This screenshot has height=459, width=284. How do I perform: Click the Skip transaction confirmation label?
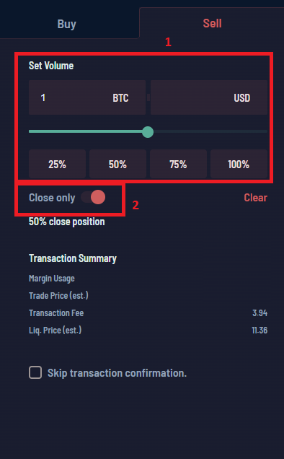[117, 373]
